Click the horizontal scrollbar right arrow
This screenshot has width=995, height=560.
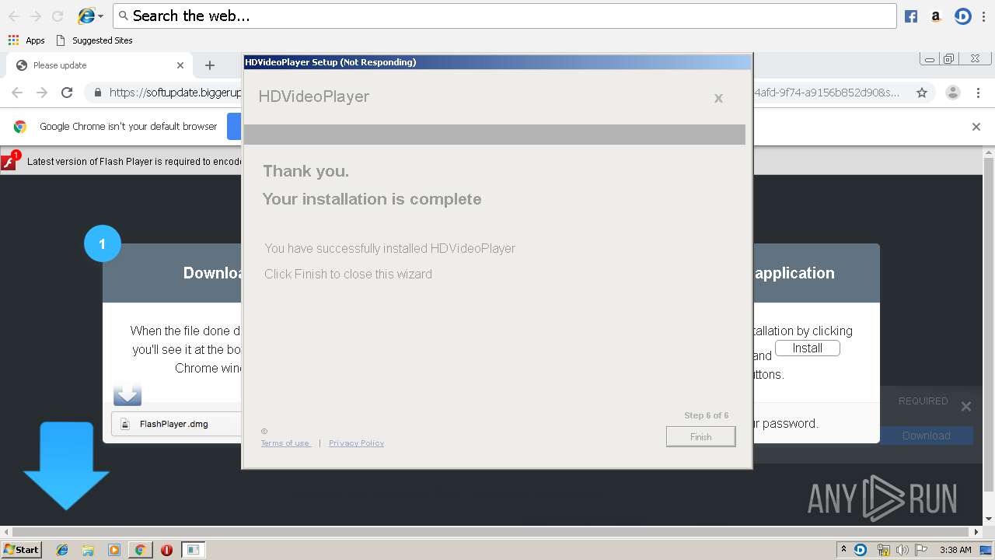coord(977,532)
